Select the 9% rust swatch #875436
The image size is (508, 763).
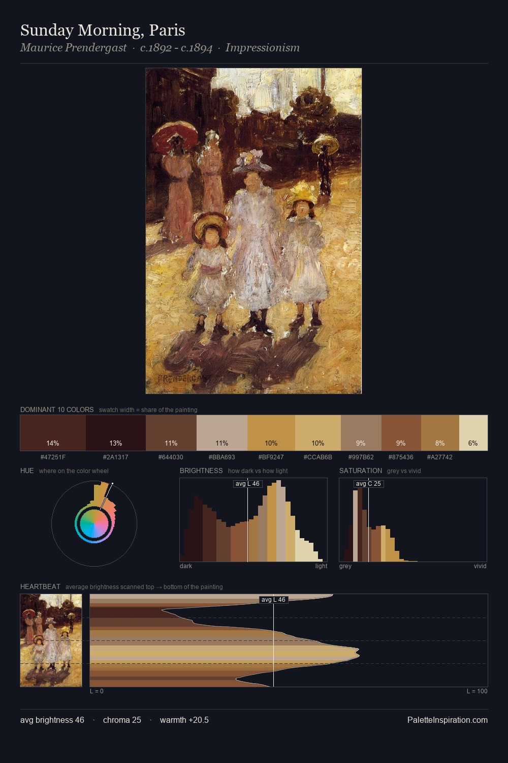tap(401, 433)
